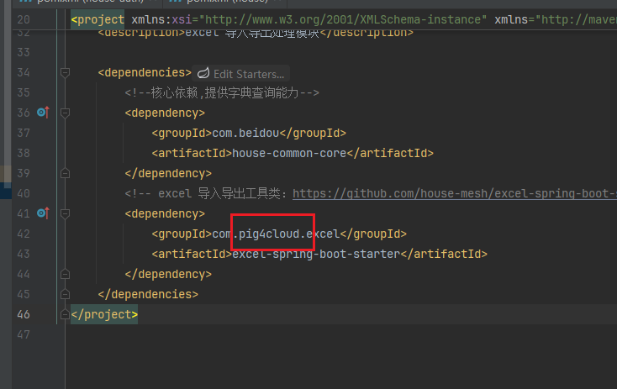Click the <dependency> tag on line 41
The image size is (617, 389).
(165, 213)
